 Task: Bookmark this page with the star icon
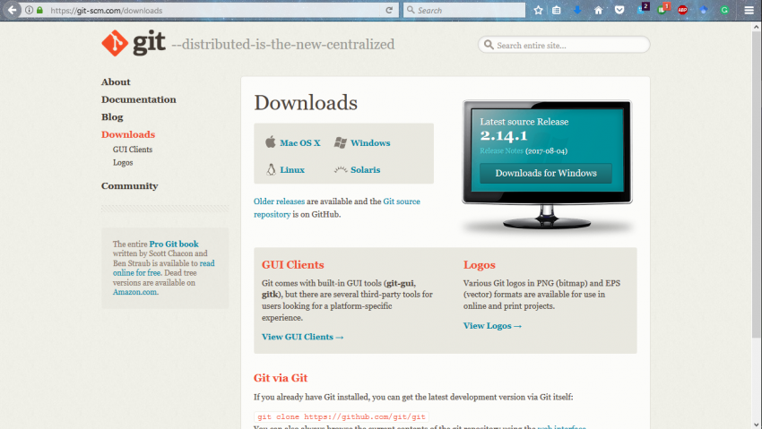[x=539, y=10]
